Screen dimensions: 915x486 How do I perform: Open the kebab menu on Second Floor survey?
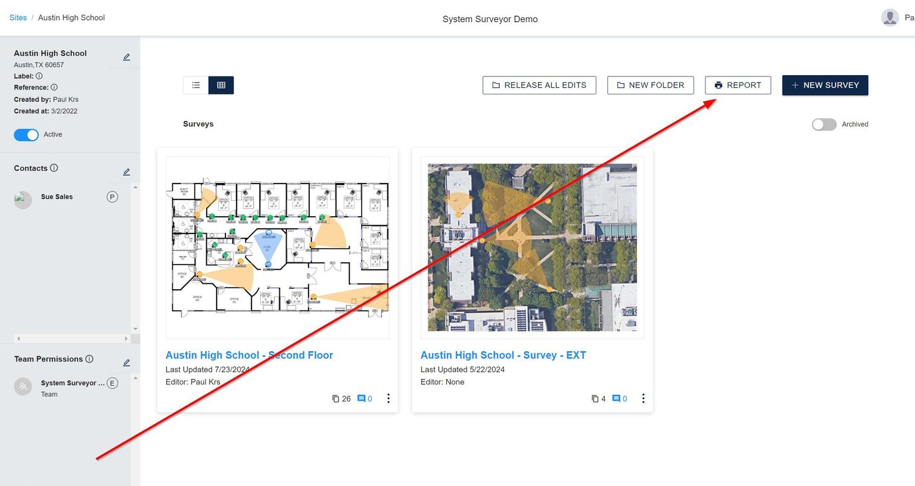[x=388, y=398]
